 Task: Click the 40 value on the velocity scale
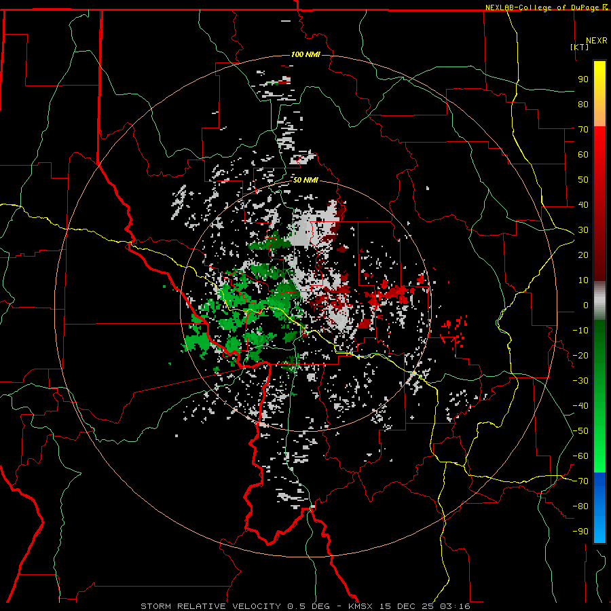tap(583, 204)
